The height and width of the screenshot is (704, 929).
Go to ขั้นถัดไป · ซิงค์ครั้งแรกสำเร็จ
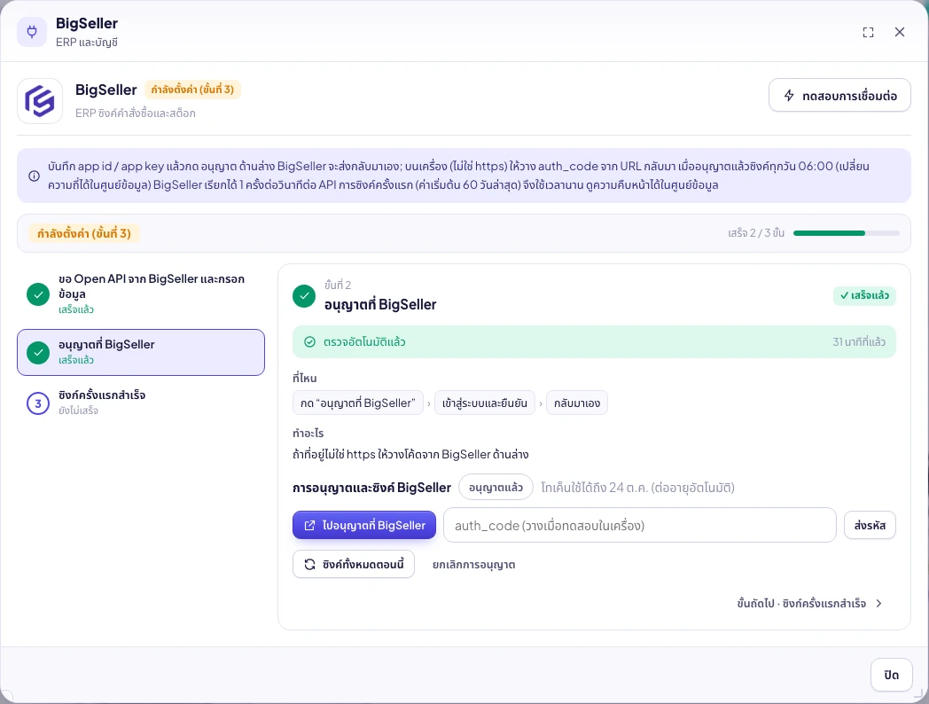(x=810, y=603)
